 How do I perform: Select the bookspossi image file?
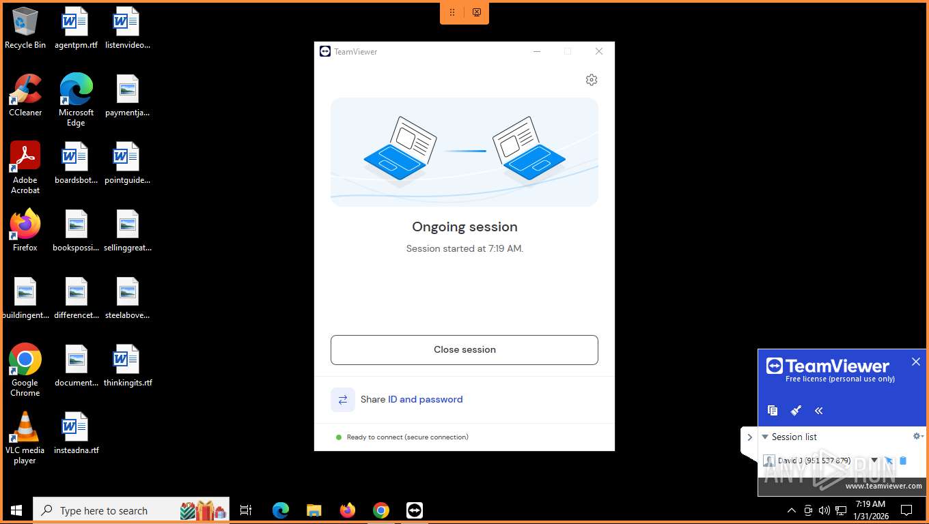click(76, 231)
